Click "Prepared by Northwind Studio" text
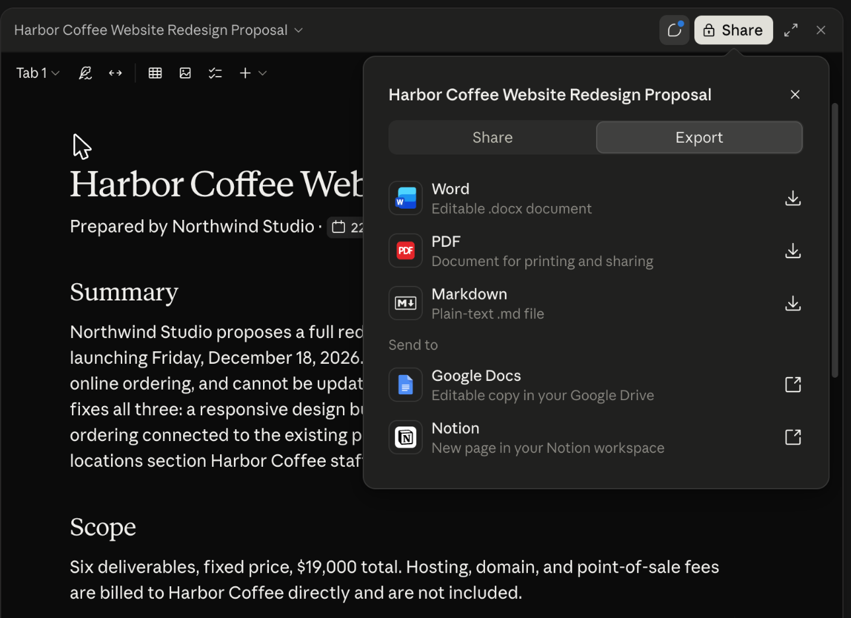Image resolution: width=851 pixels, height=618 pixels. pyautogui.click(x=192, y=226)
